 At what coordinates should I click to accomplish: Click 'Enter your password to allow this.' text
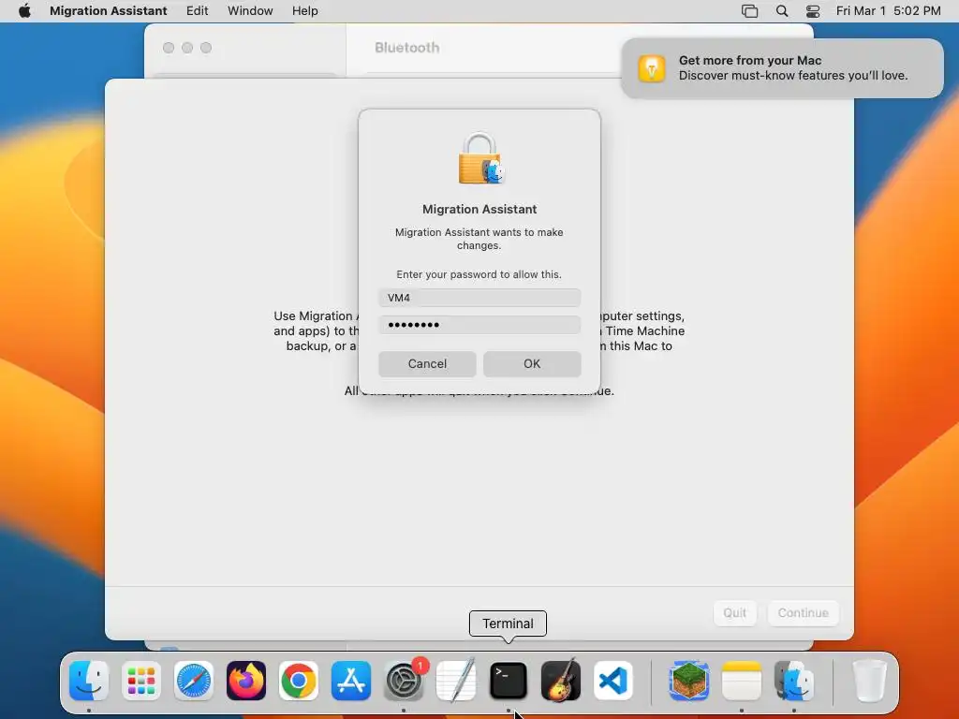(479, 274)
